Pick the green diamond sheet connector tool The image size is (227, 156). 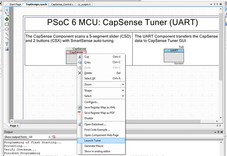point(7,19)
